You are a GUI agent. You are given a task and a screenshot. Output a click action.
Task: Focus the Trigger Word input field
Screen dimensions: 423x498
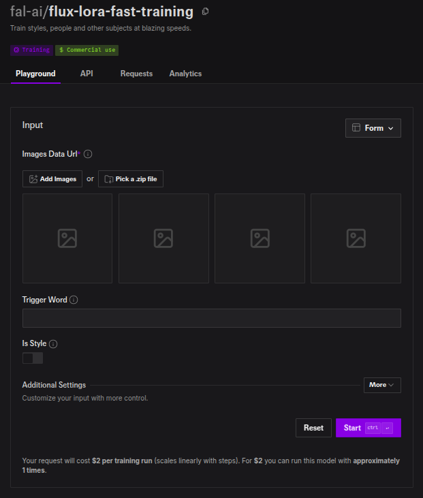tap(211, 318)
